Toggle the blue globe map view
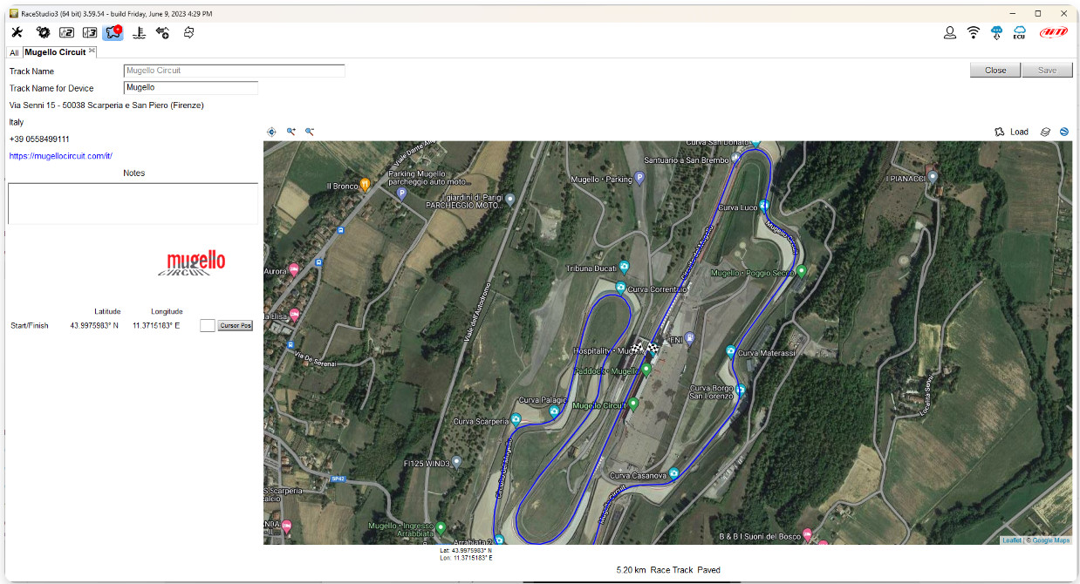This screenshot has height=584, width=1080. coord(1064,132)
